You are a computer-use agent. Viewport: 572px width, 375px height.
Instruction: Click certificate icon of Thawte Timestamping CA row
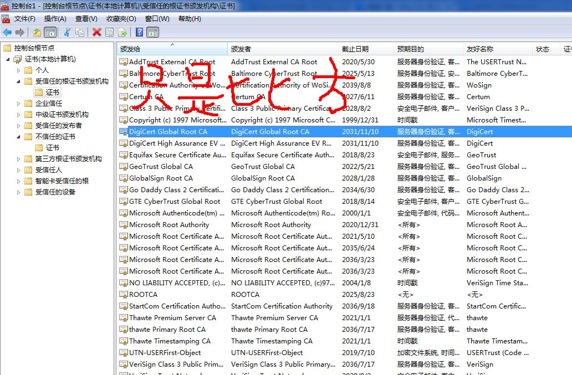pos(124,341)
